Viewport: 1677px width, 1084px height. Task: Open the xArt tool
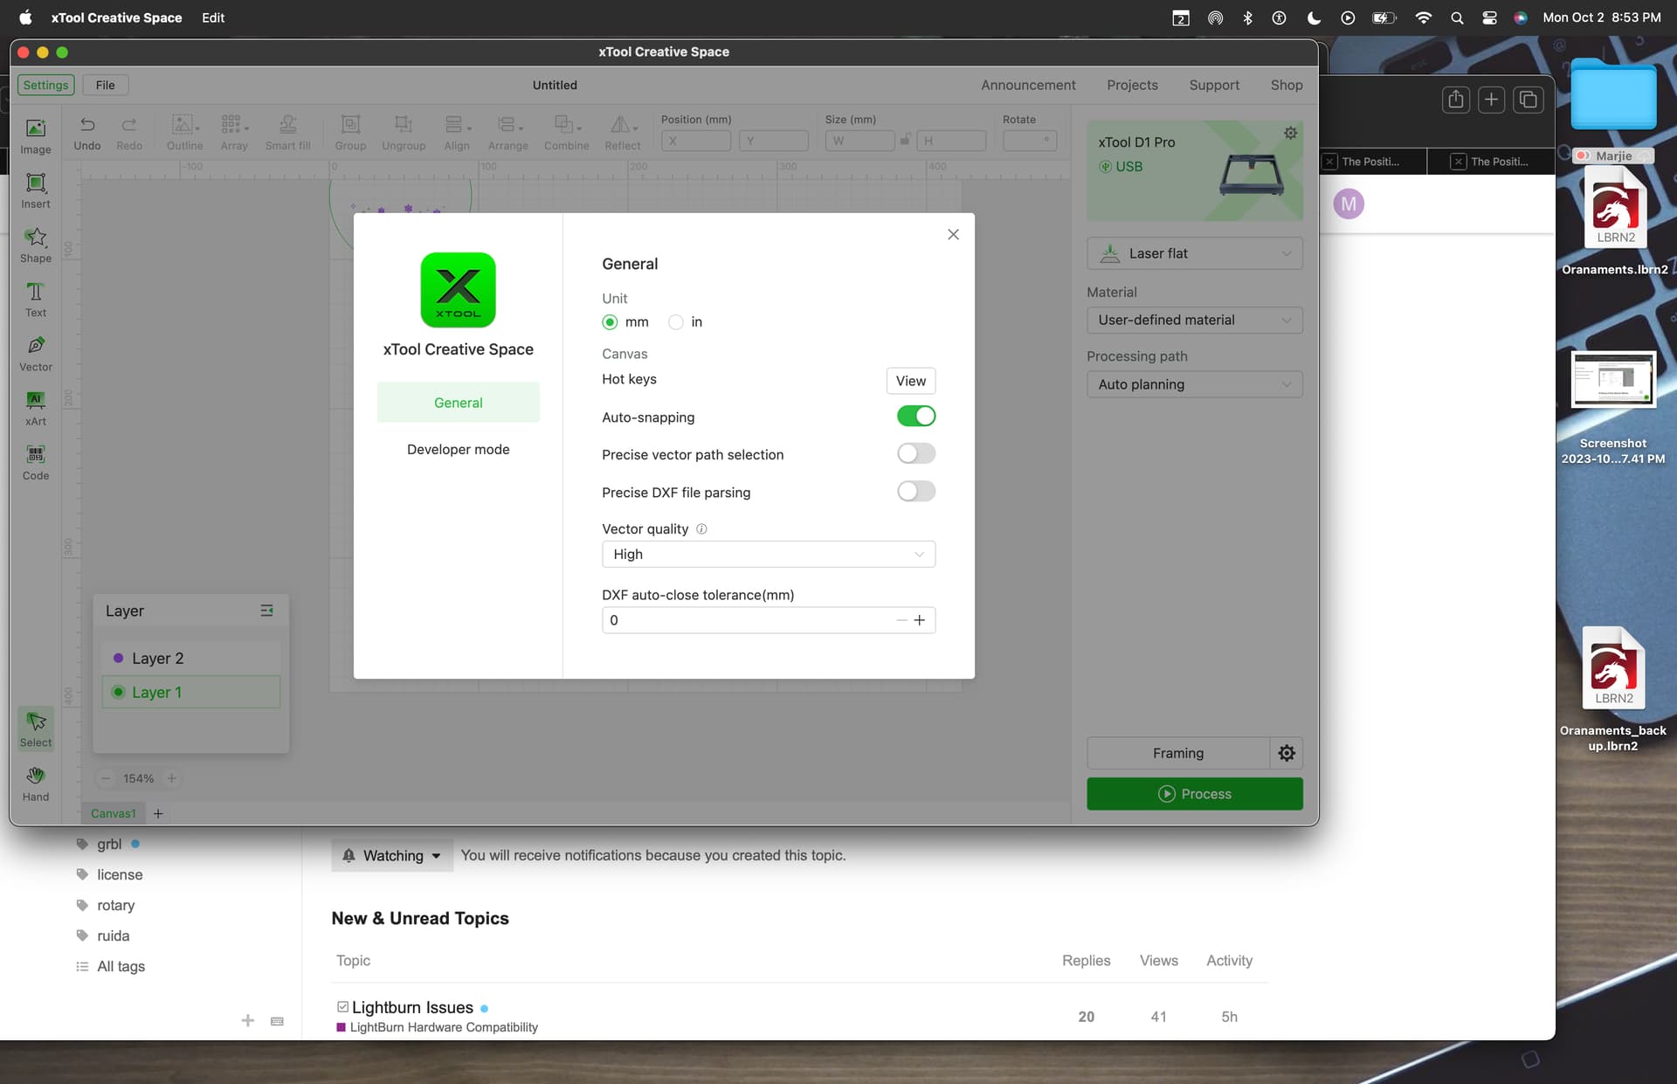[x=36, y=408]
